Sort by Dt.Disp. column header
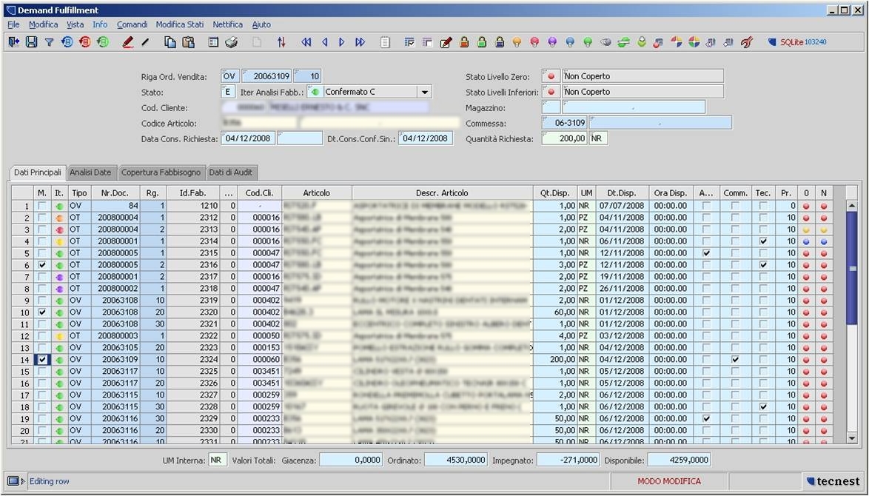 [x=621, y=193]
